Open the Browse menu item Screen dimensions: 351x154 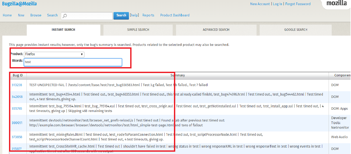(x=36, y=15)
